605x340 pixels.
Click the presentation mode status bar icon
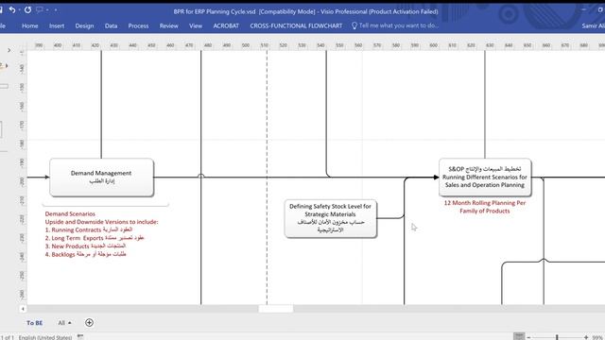pyautogui.click(x=519, y=336)
